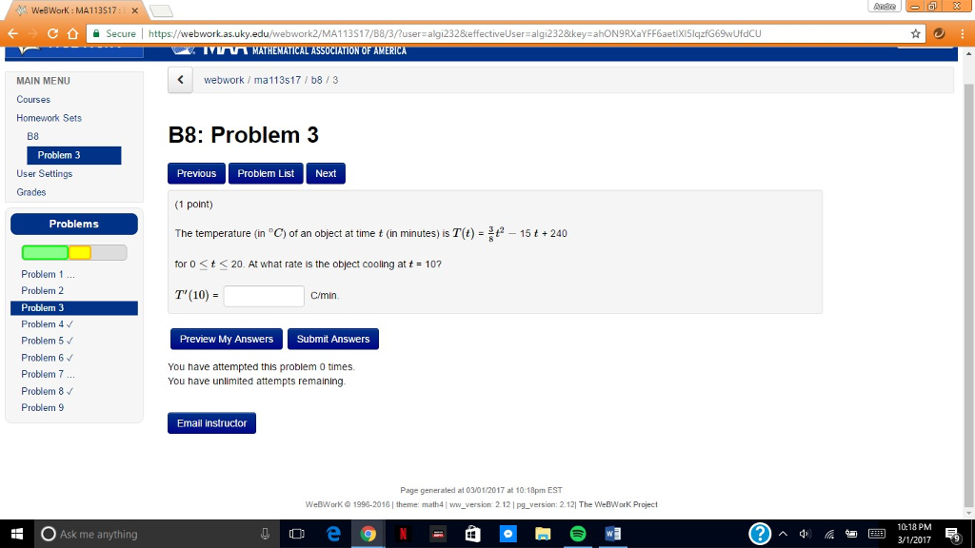Screen dimensions: 975x548
Task: Launch Microsoft Word from the taskbar
Action: (x=611, y=534)
